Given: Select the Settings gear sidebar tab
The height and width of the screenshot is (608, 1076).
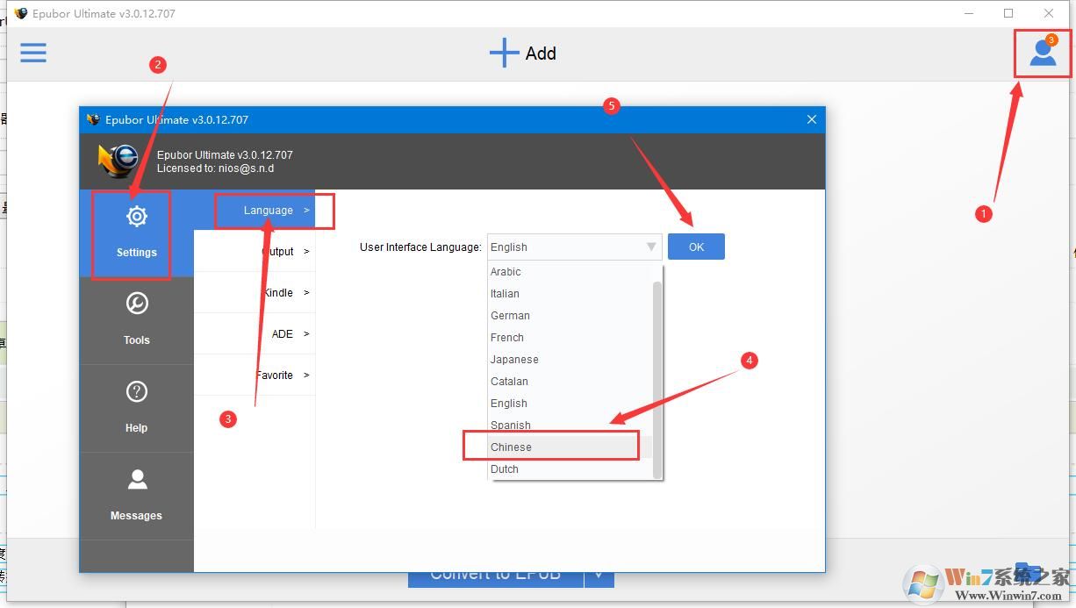Looking at the screenshot, I should 137,233.
